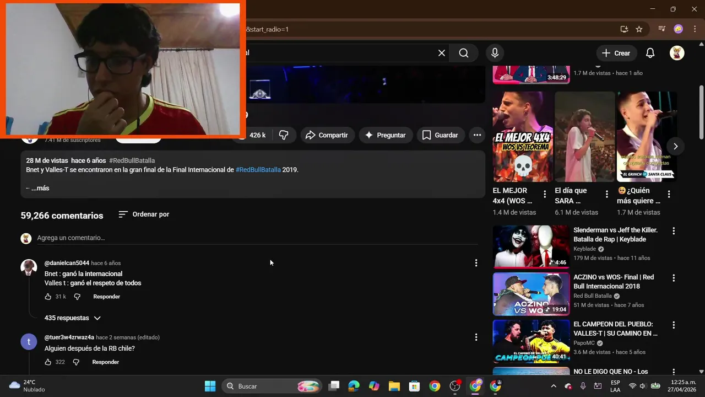Open @danielcan5044 channel link
Screen dimensions: 705x397
(67, 263)
